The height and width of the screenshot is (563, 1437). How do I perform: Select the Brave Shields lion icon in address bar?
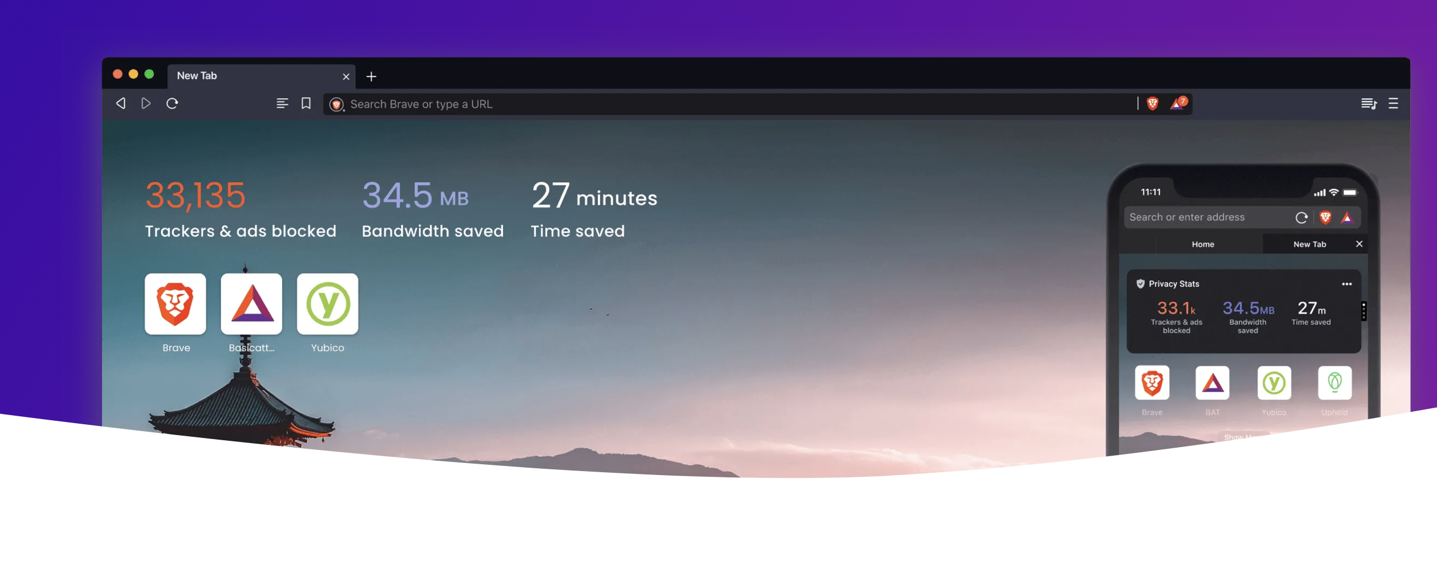coord(1153,103)
